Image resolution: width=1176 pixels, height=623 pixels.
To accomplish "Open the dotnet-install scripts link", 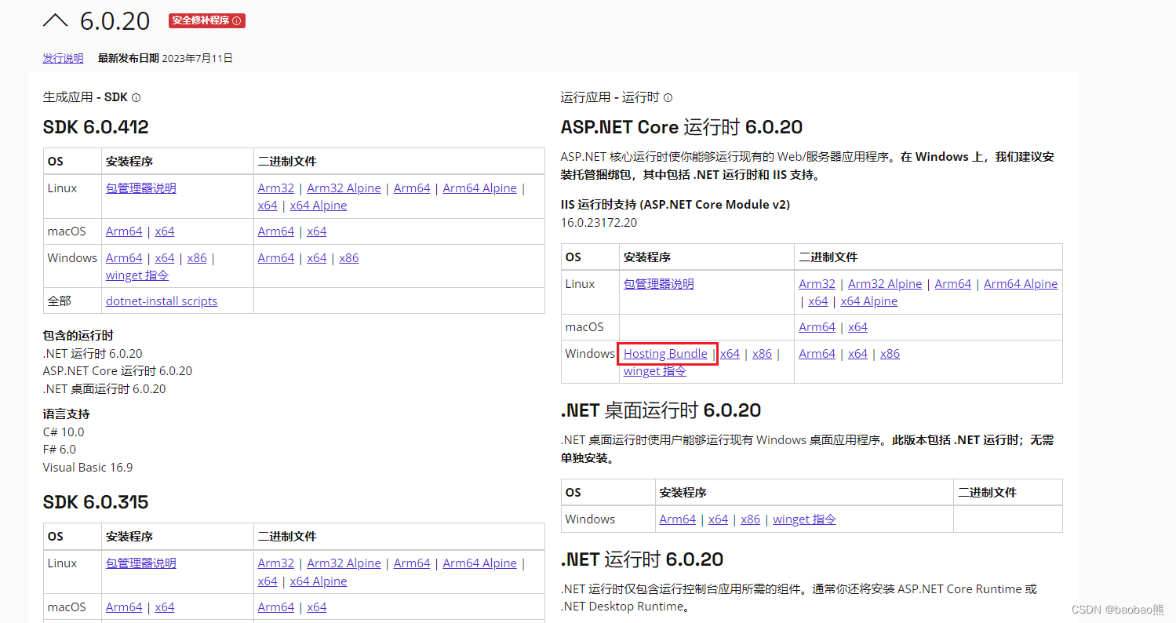I will (x=162, y=301).
